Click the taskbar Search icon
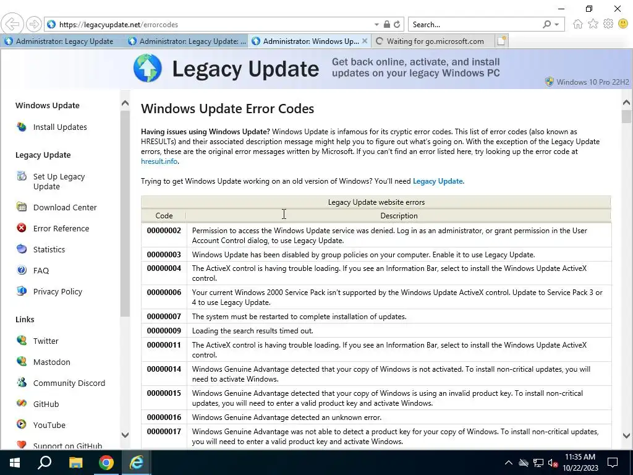The height and width of the screenshot is (475, 633). click(45, 463)
